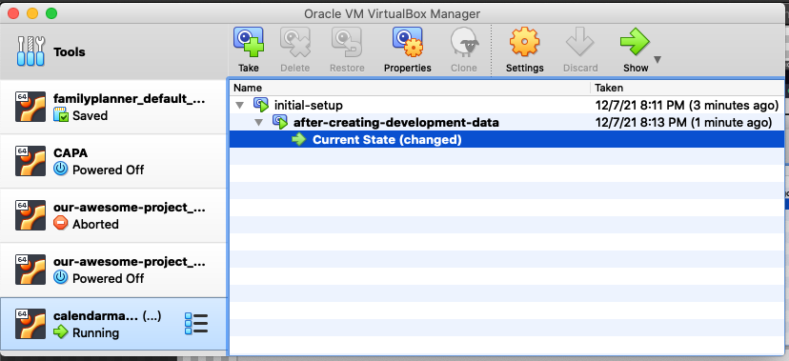Viewport: 789px width, 361px height.
Task: Click the Running status arrow icon
Action: (x=60, y=331)
